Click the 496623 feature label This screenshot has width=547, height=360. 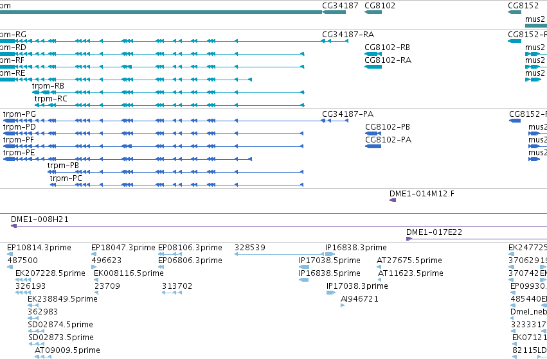point(107,261)
